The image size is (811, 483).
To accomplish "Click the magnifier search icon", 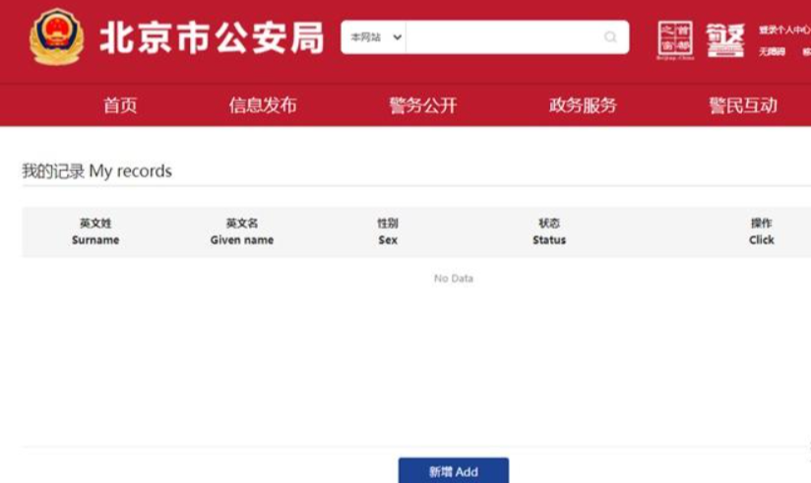I will click(610, 37).
